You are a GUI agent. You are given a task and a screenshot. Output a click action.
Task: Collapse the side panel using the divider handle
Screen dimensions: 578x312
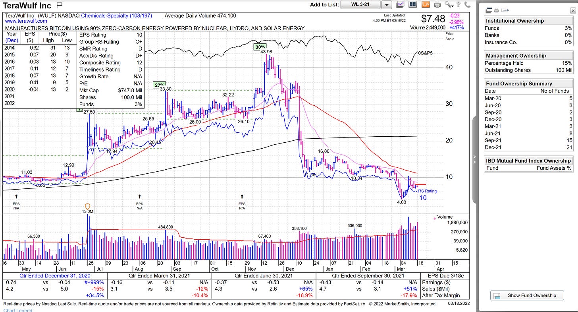pos(474,159)
